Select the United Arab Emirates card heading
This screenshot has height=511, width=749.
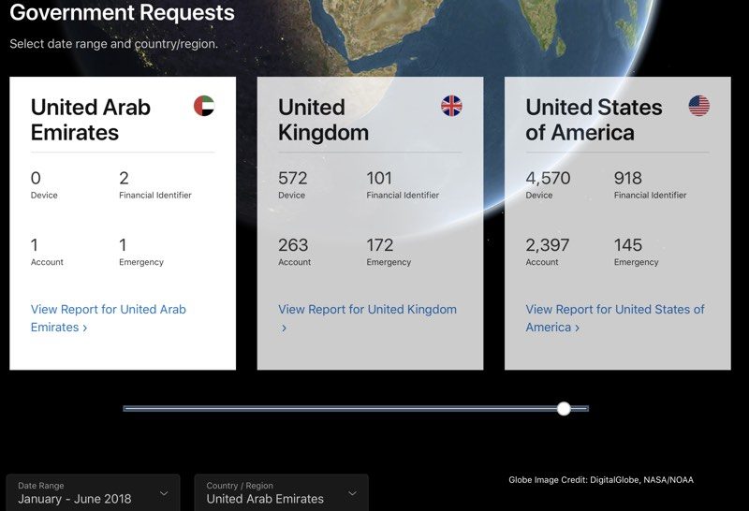[90, 120]
